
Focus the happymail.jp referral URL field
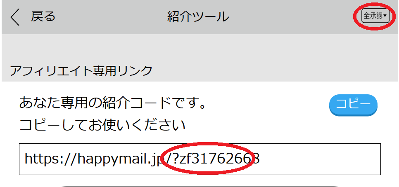tap(200, 159)
